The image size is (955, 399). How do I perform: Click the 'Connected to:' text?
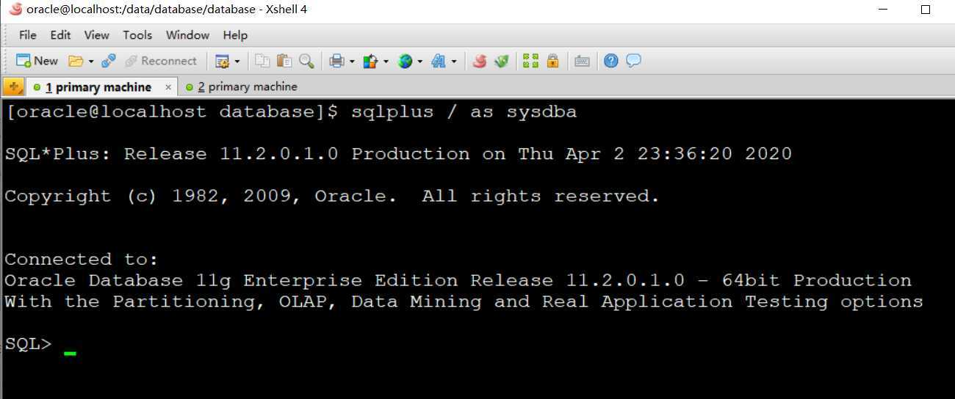point(82,260)
